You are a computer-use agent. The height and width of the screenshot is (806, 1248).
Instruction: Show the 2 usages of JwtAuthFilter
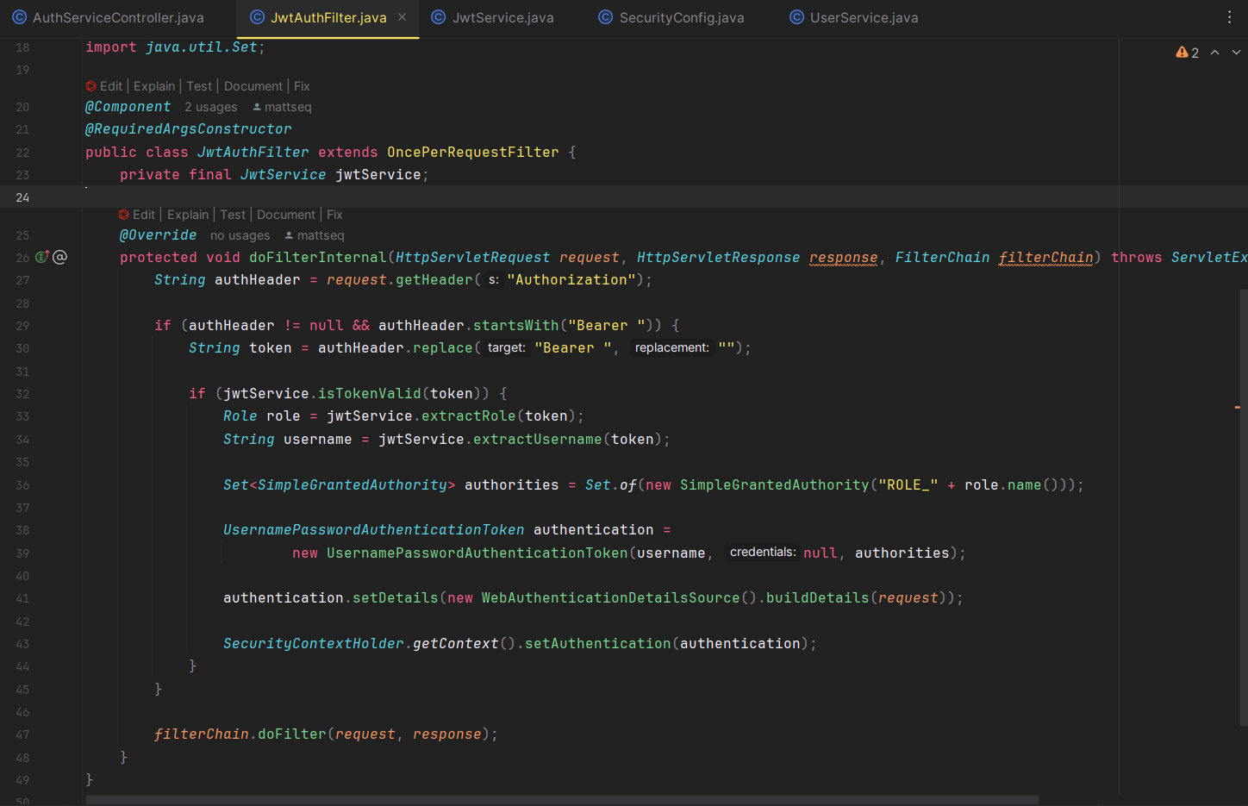(x=210, y=107)
